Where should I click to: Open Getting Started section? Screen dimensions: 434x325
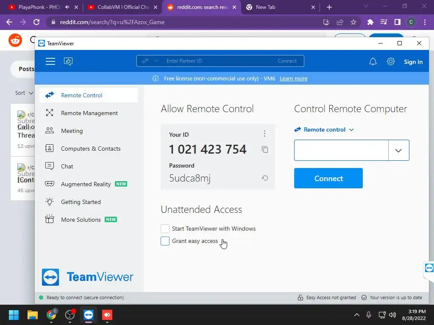[89, 202]
